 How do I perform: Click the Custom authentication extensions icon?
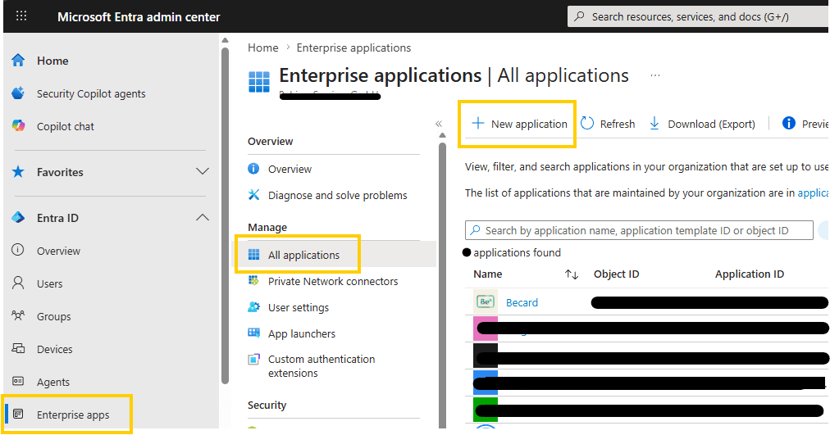254,360
